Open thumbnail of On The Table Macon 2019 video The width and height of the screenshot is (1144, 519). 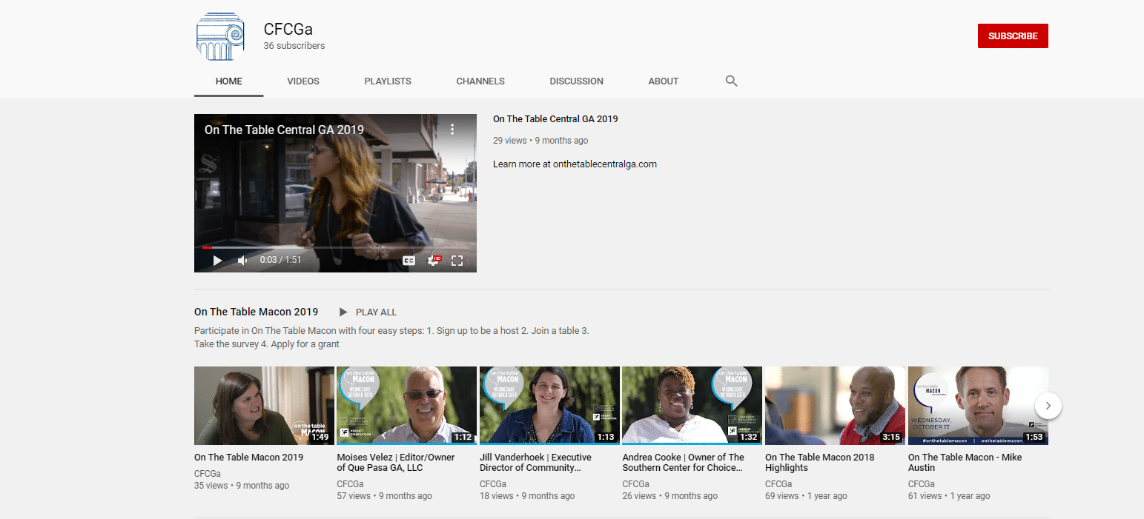pos(264,406)
